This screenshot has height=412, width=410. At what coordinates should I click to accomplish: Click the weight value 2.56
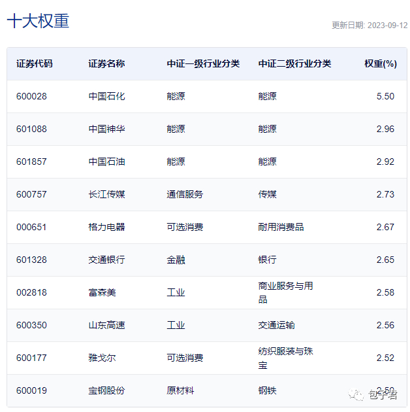tap(385, 325)
